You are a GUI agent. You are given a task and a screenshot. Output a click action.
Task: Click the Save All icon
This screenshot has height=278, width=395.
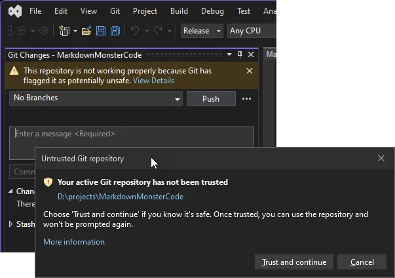pyautogui.click(x=115, y=31)
